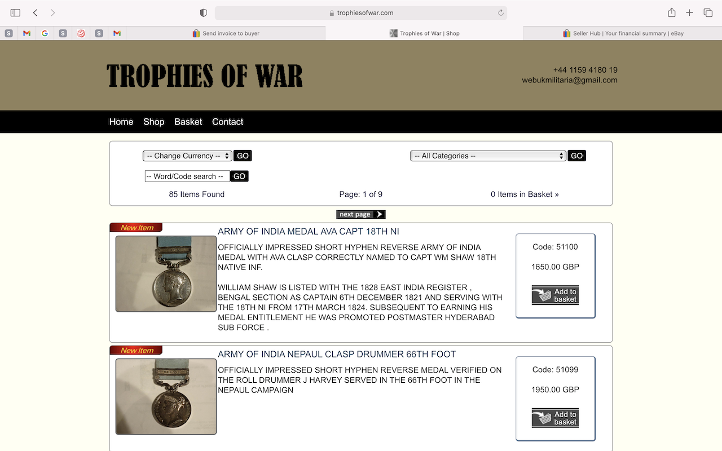Go back with the browser back arrow

(x=35, y=12)
